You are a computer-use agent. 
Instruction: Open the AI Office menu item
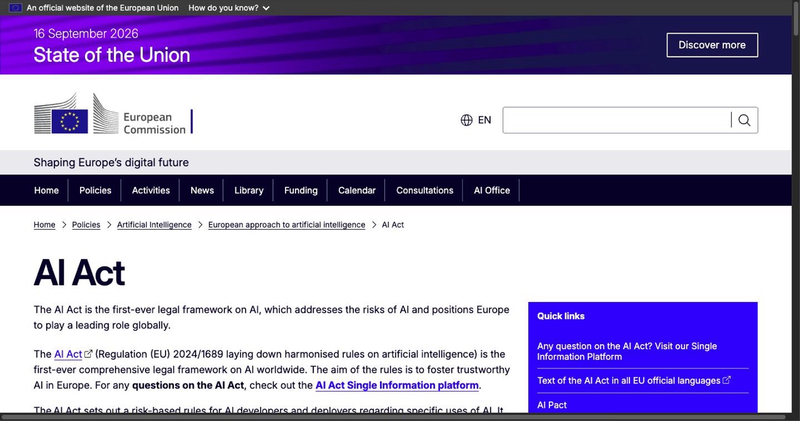492,190
